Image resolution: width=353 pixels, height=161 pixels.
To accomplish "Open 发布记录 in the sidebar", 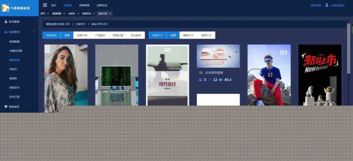I will coord(14,97).
